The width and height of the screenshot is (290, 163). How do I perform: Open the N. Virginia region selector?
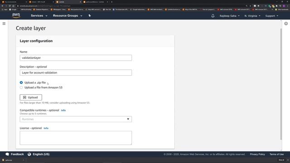click(252, 16)
